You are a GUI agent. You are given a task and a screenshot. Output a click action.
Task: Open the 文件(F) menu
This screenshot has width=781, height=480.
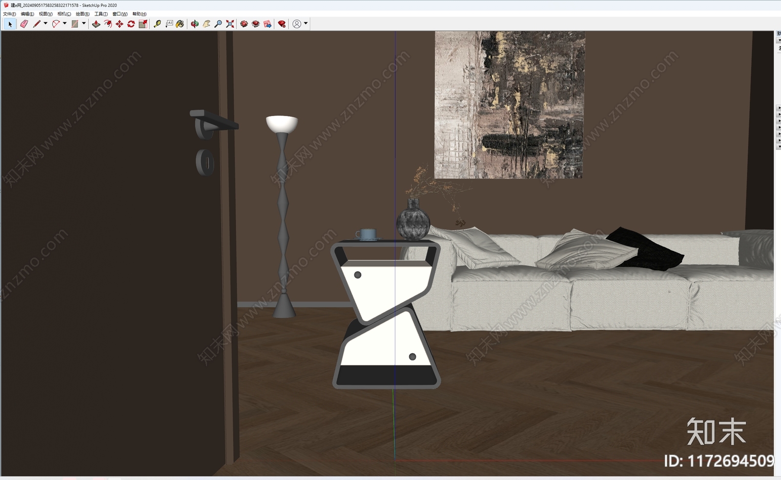point(9,14)
